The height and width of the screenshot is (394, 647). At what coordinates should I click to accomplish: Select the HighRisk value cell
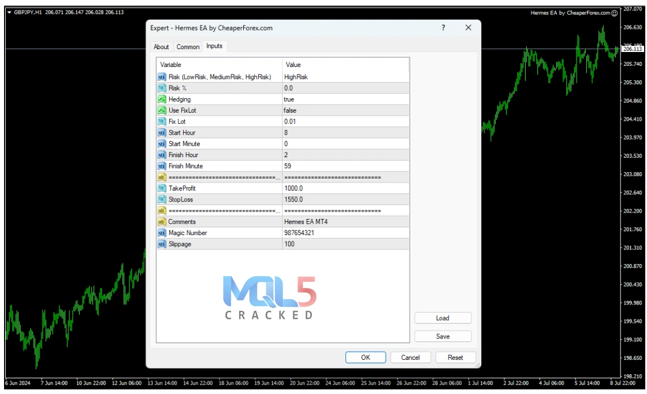point(346,77)
